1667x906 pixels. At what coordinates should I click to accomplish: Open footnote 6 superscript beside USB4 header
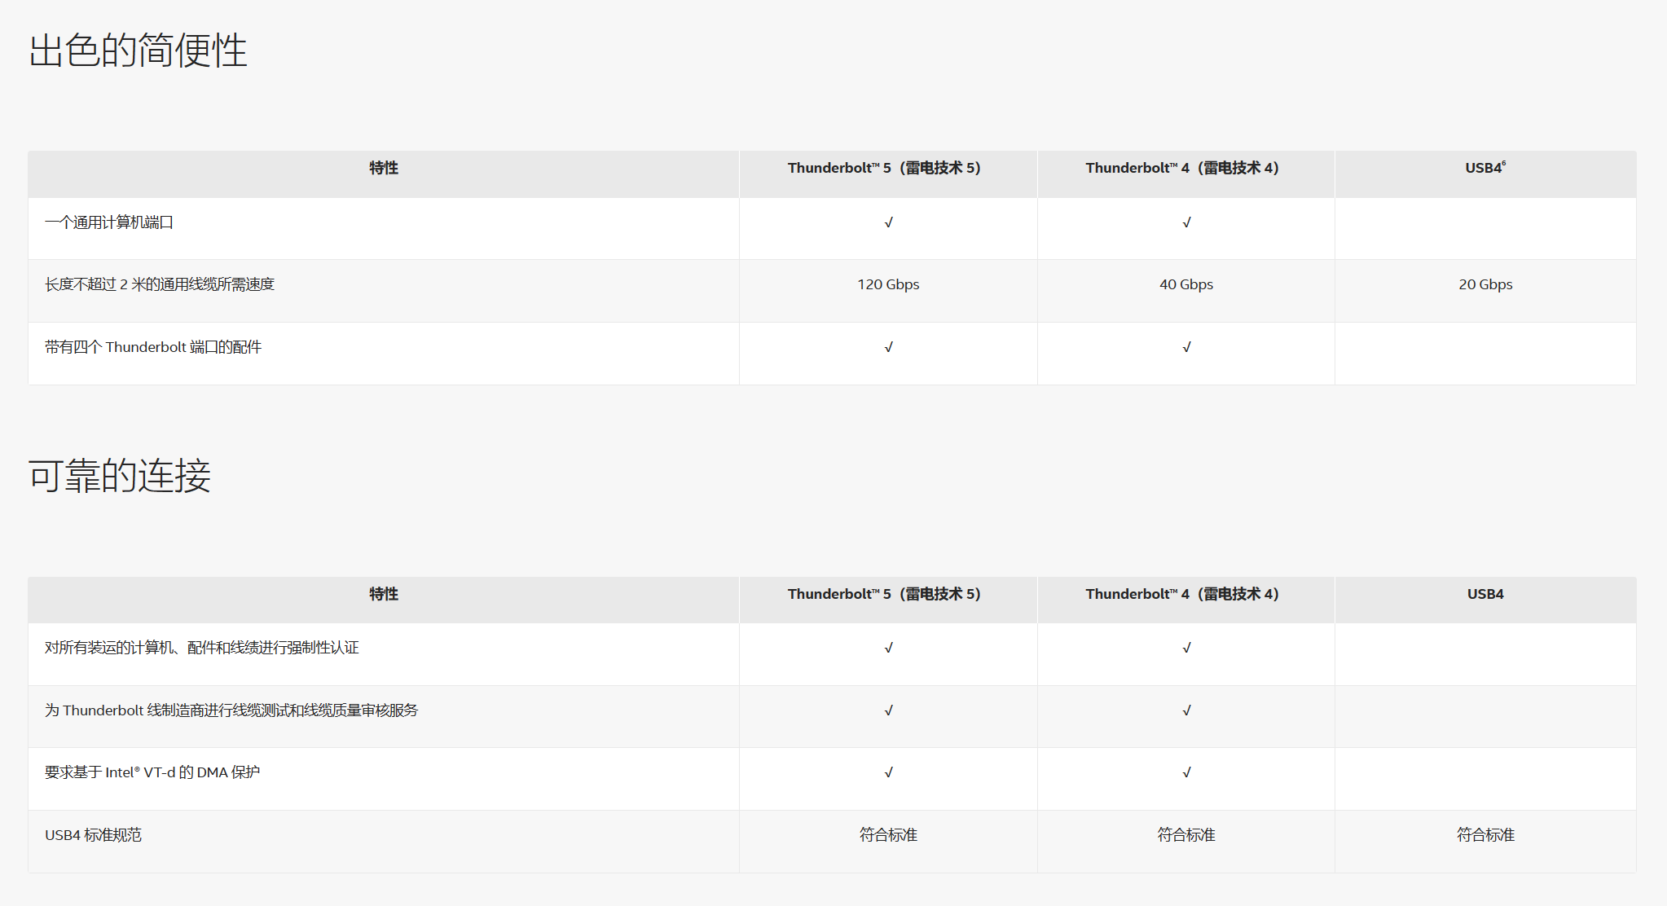click(x=1504, y=164)
